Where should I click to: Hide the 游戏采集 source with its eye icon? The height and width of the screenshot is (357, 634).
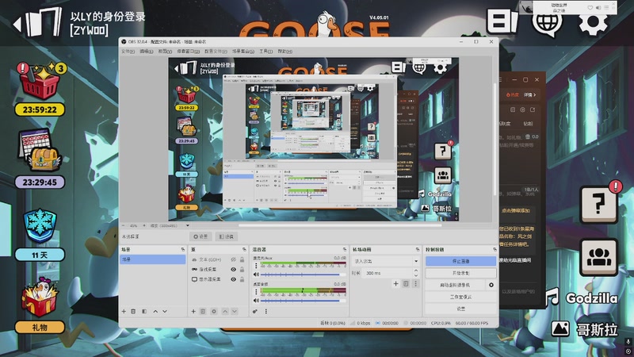(233, 269)
